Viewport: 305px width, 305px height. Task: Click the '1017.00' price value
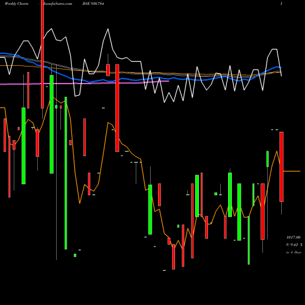[293, 237]
